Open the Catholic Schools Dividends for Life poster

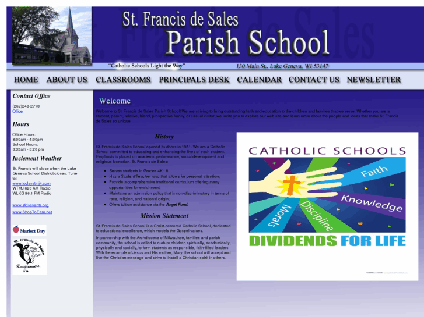(327, 206)
